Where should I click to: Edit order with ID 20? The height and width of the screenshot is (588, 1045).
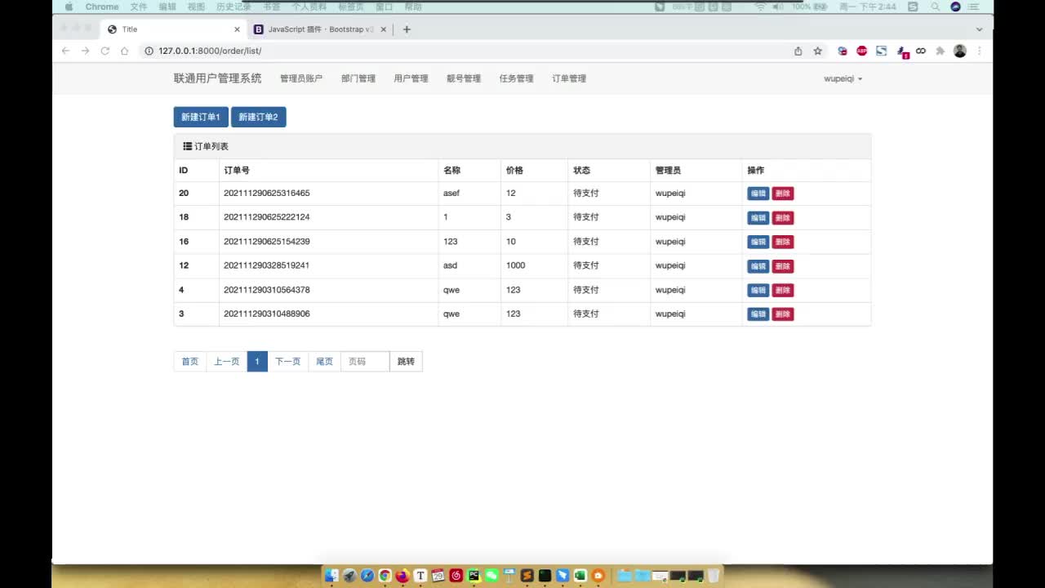click(758, 194)
